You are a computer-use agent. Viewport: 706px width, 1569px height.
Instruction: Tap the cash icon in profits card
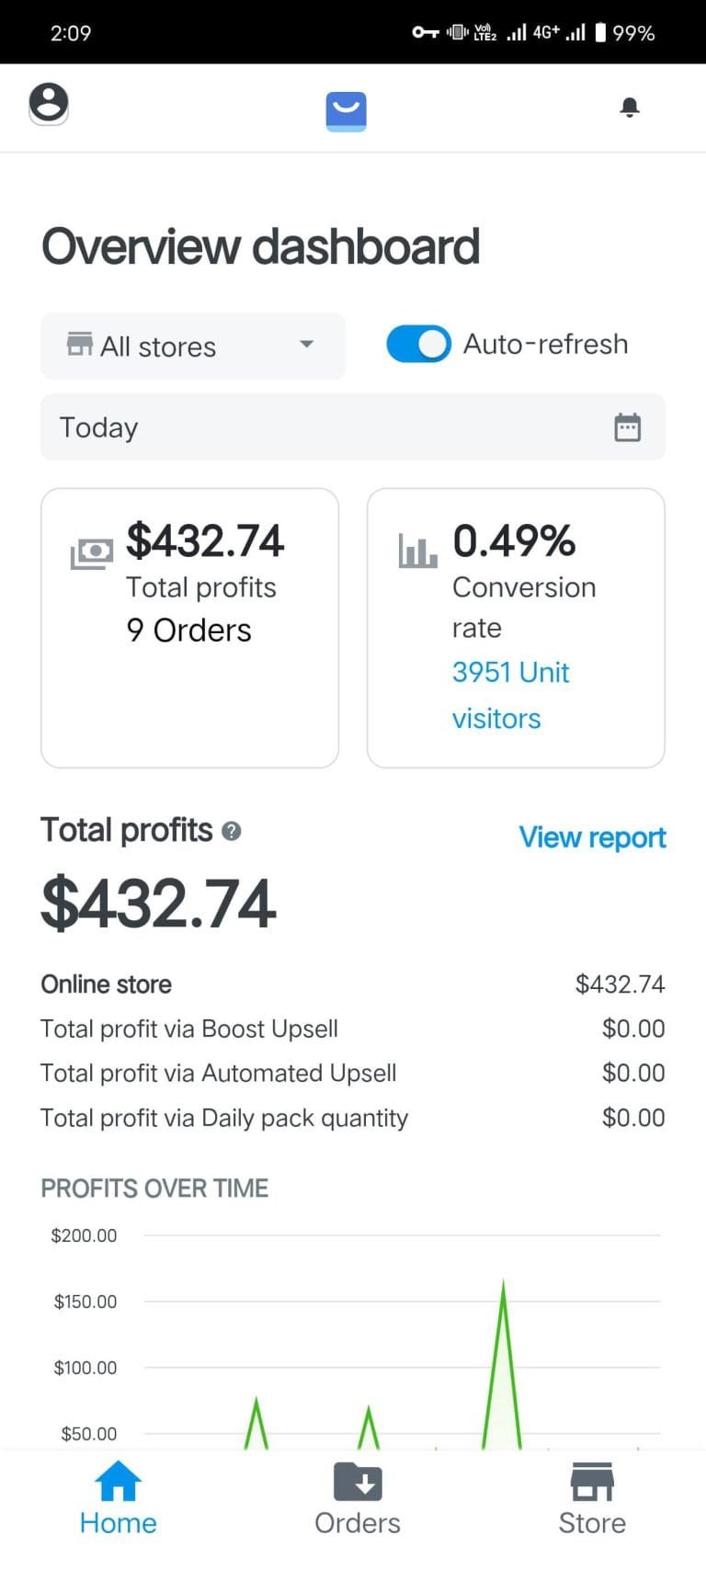pos(92,553)
